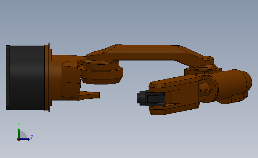Click the red X axis dot on the triad
The width and height of the screenshot is (258, 158).
click(x=18, y=140)
